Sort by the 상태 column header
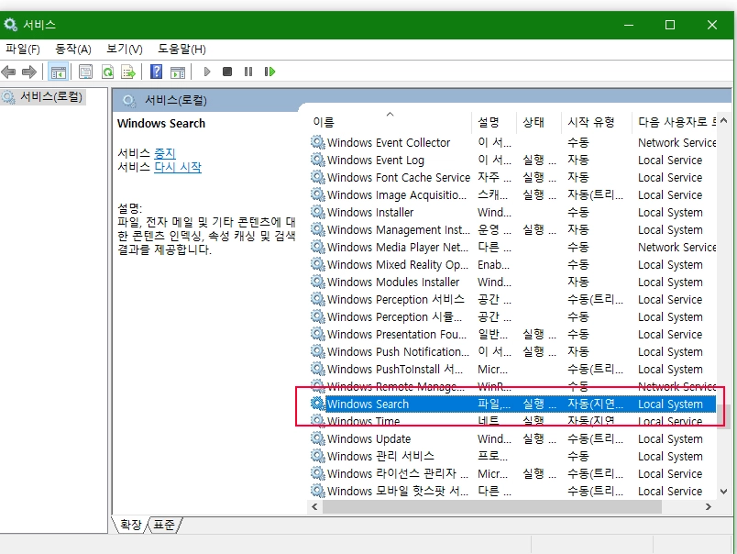 (538, 122)
